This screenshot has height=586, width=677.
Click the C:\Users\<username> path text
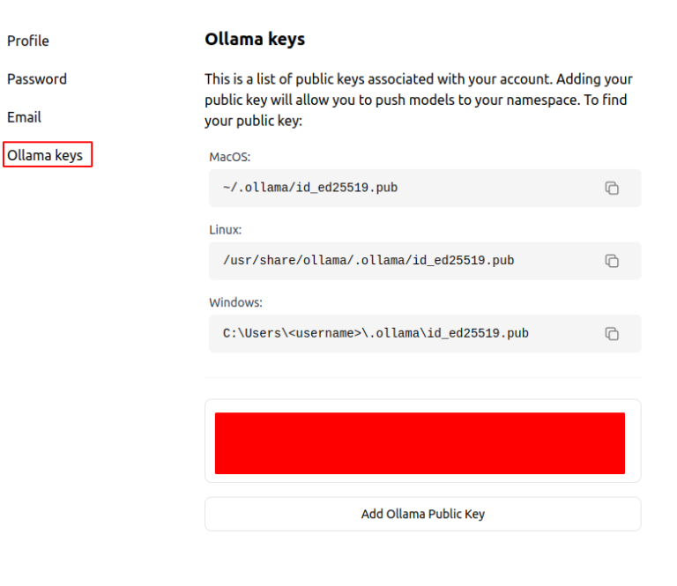click(x=376, y=334)
